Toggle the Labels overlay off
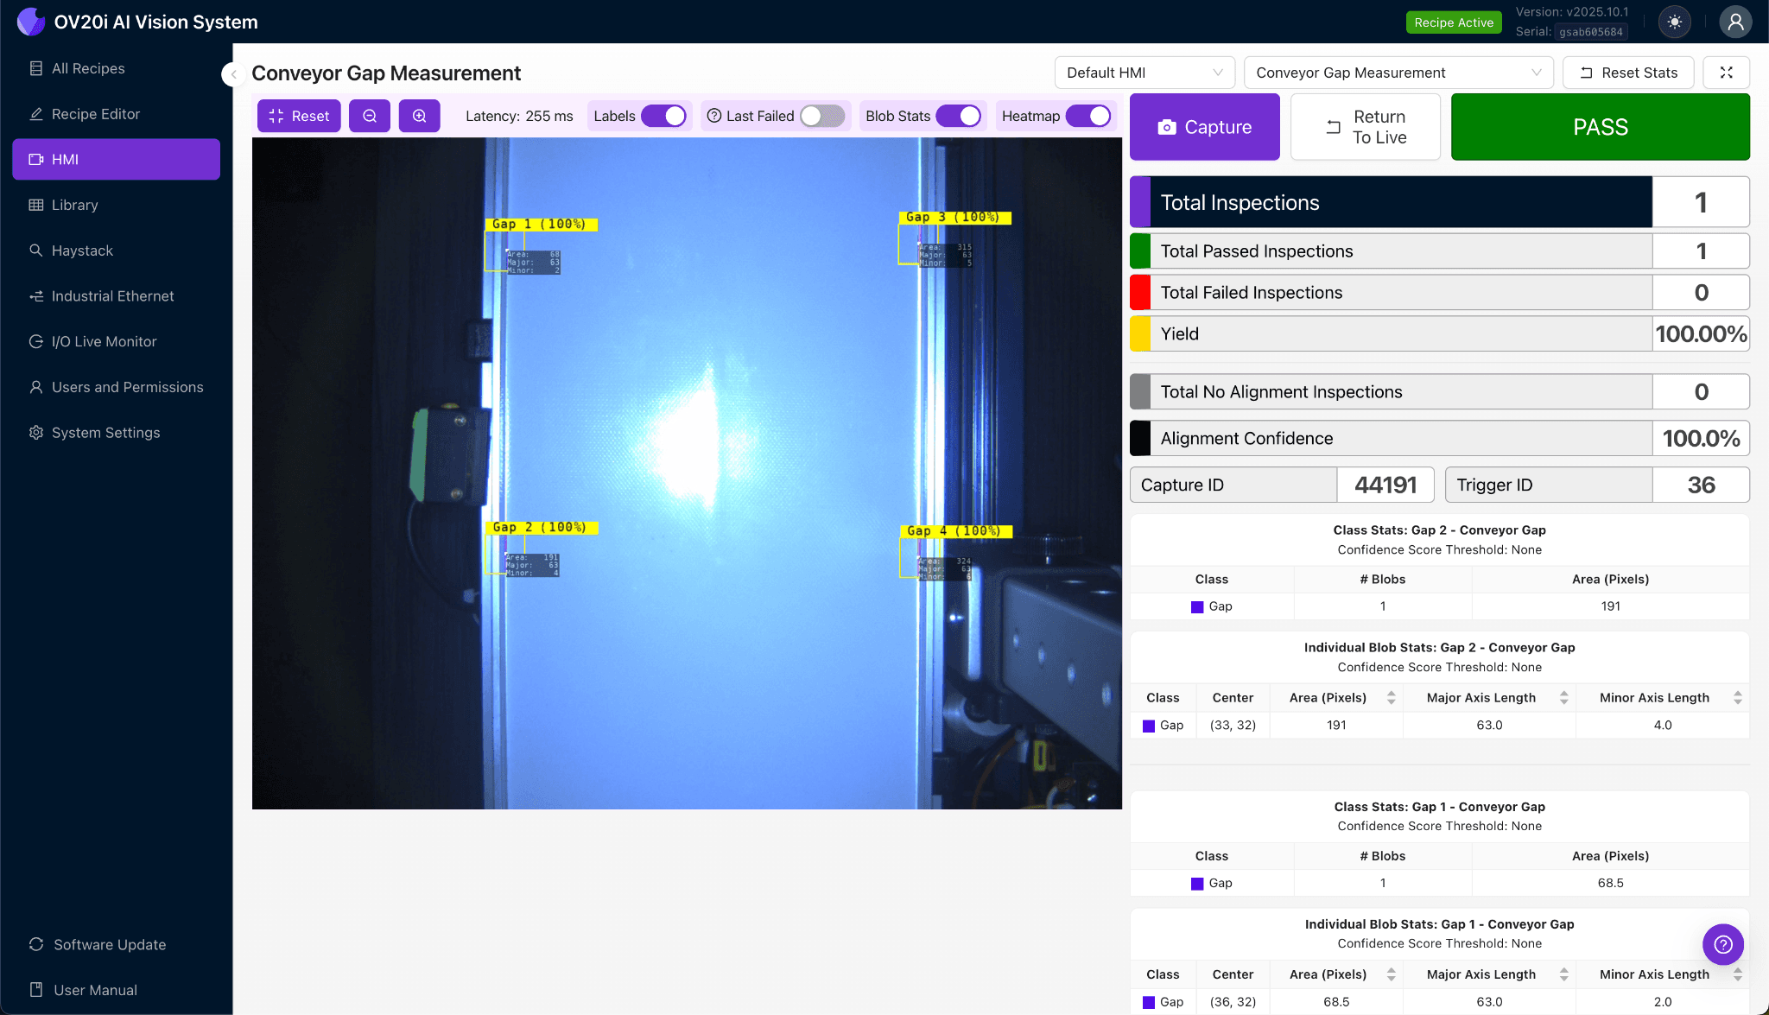Image resolution: width=1769 pixels, height=1015 pixels. [663, 115]
